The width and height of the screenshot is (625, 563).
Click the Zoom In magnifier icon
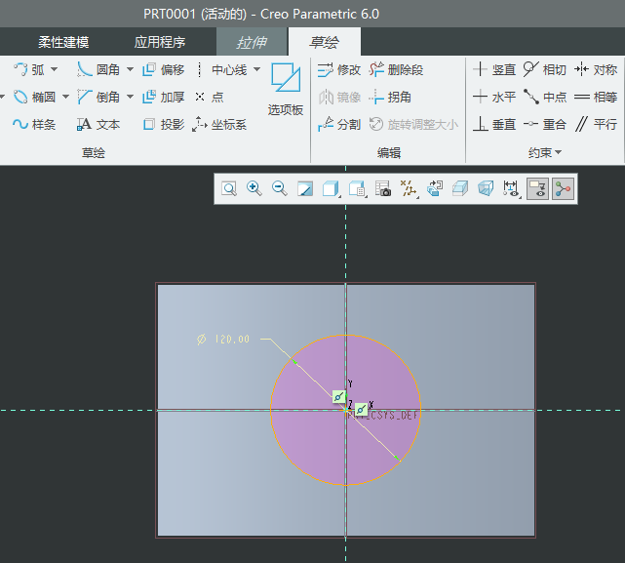[x=254, y=188]
